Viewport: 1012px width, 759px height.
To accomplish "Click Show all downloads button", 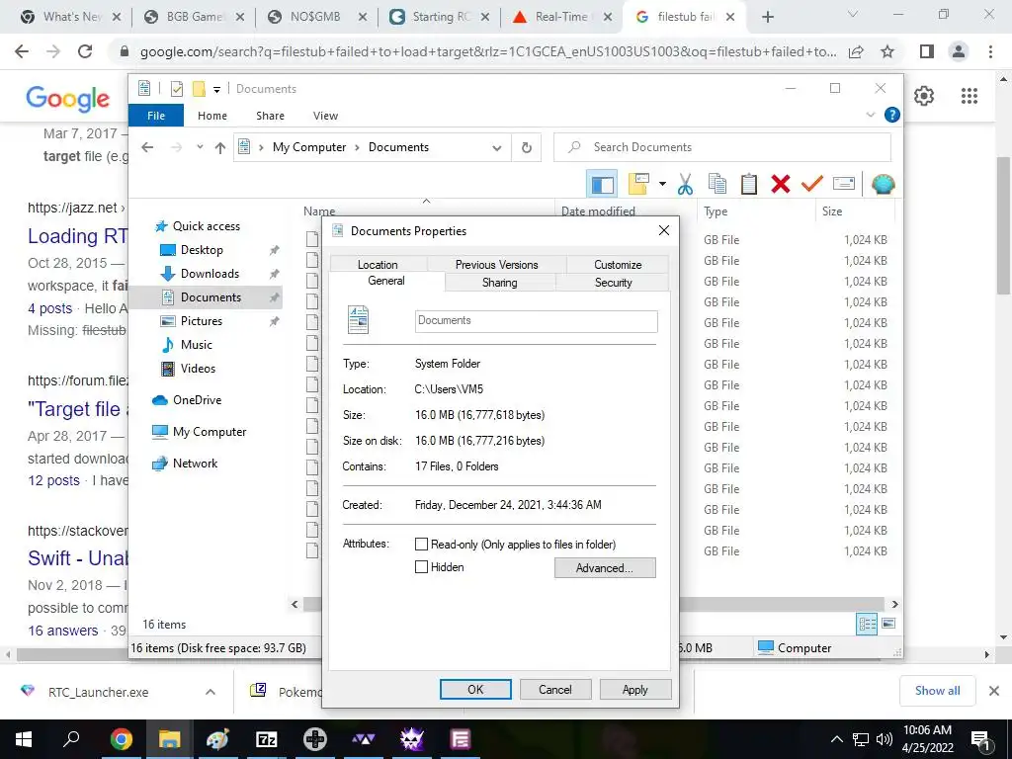I will (937, 691).
